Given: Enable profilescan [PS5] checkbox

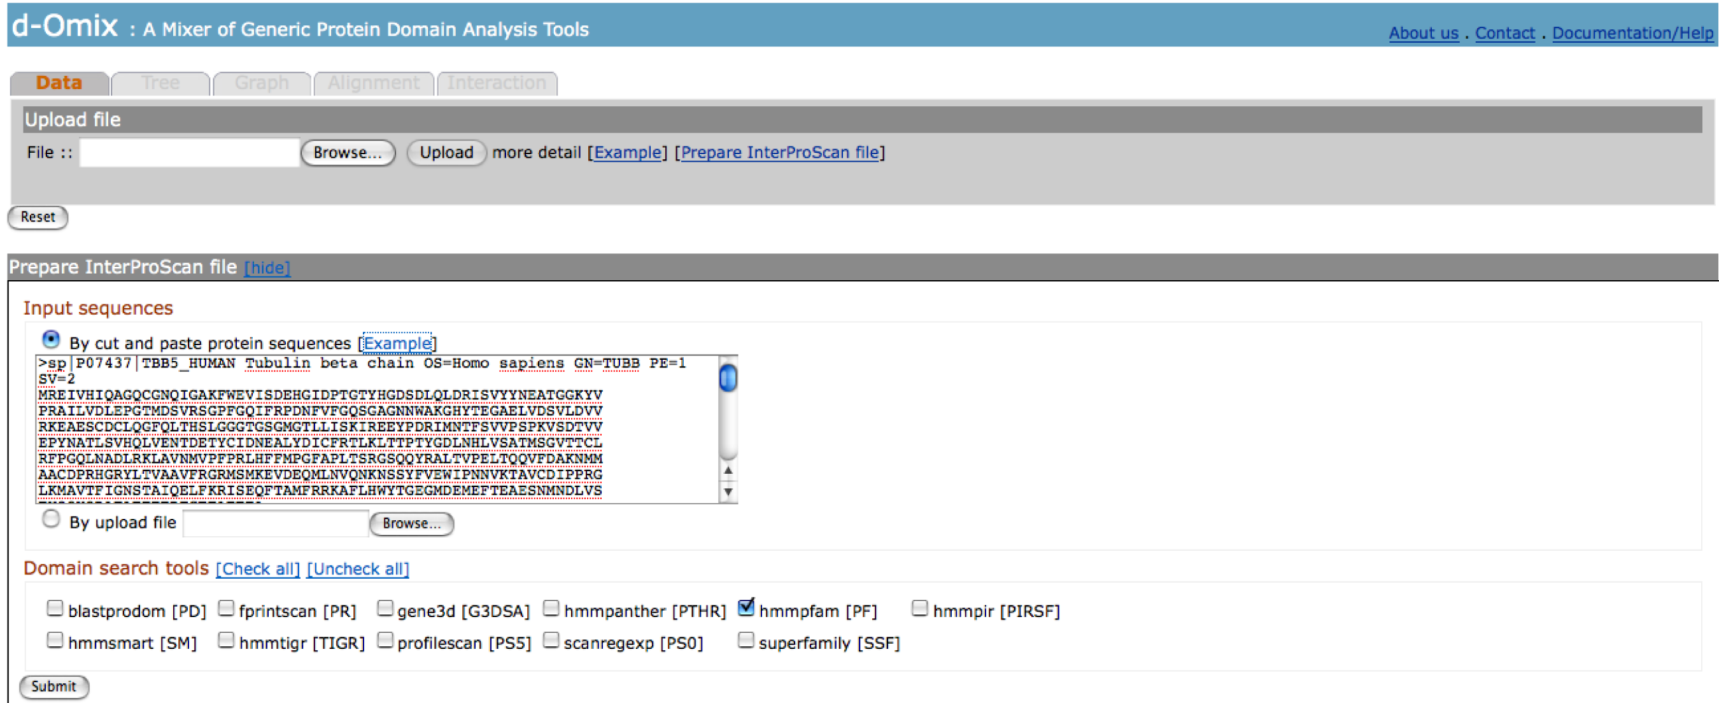Looking at the screenshot, I should [x=385, y=640].
